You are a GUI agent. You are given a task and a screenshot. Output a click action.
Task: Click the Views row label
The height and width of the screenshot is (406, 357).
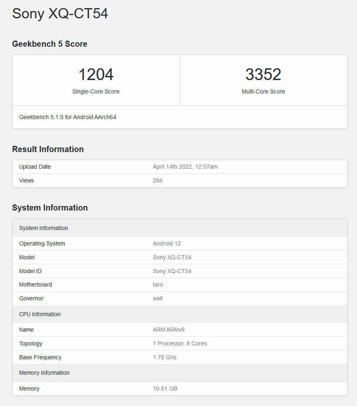tap(26, 180)
